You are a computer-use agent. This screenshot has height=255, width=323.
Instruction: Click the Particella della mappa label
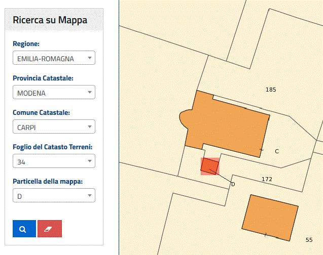(x=48, y=181)
